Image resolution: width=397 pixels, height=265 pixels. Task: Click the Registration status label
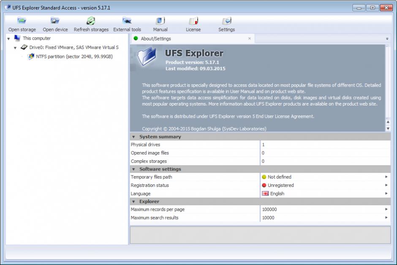click(150, 185)
